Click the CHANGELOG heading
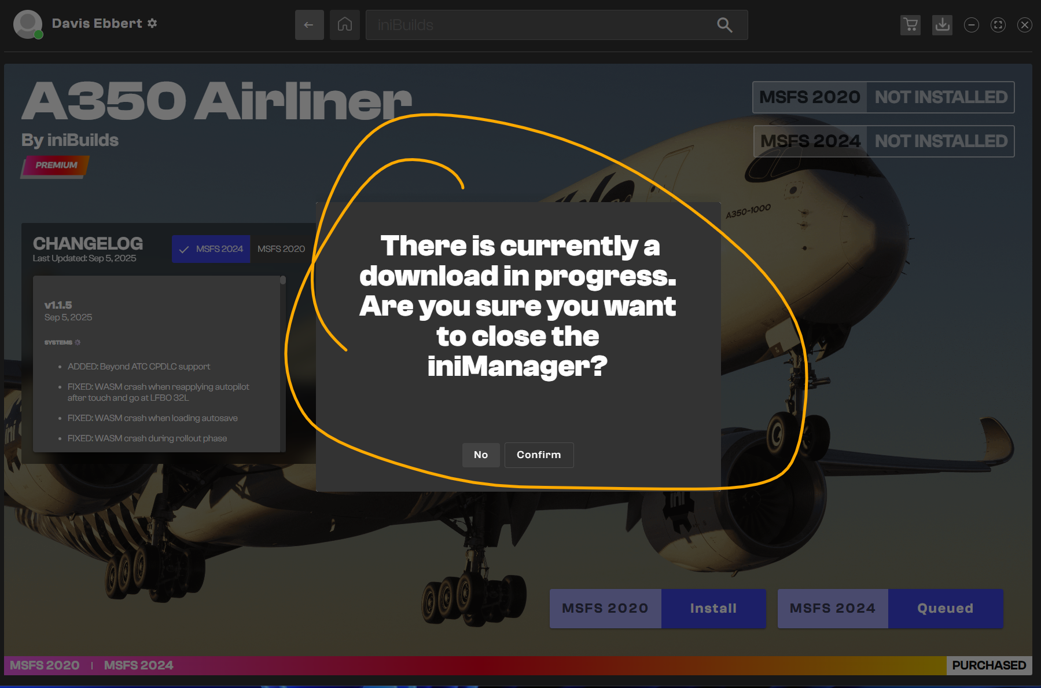This screenshot has width=1041, height=688. pos(88,243)
